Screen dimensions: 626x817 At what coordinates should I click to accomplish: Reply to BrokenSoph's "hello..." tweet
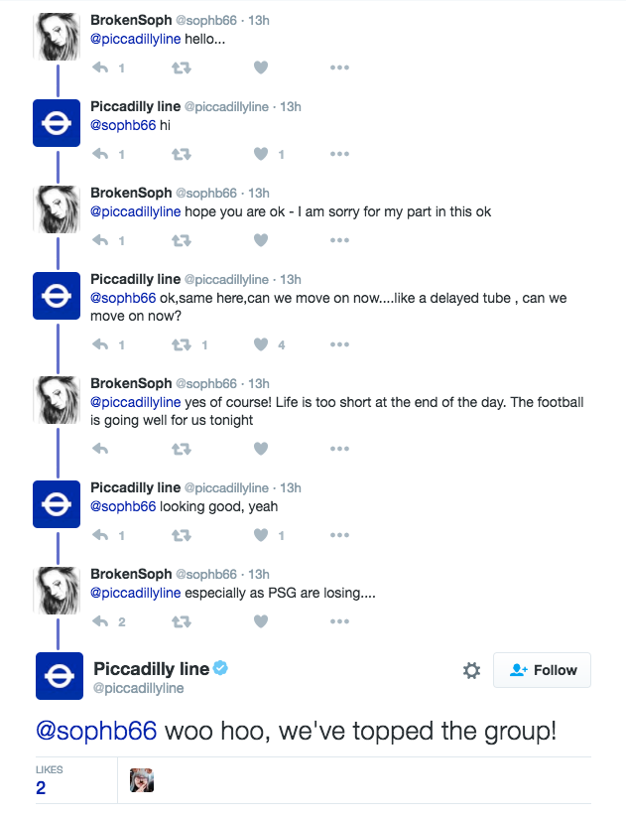click(x=100, y=68)
